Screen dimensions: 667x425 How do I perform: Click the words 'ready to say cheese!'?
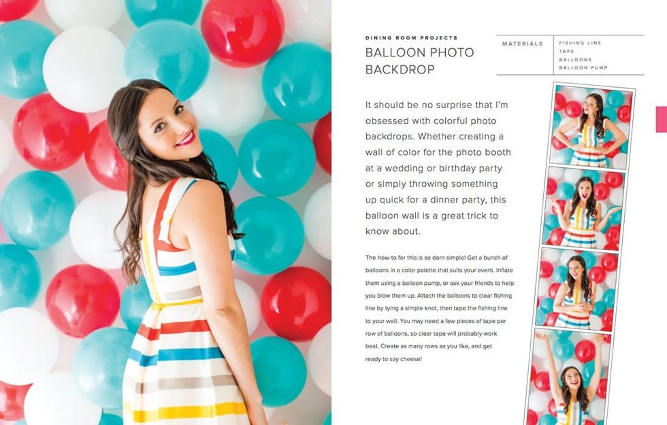coord(393,359)
